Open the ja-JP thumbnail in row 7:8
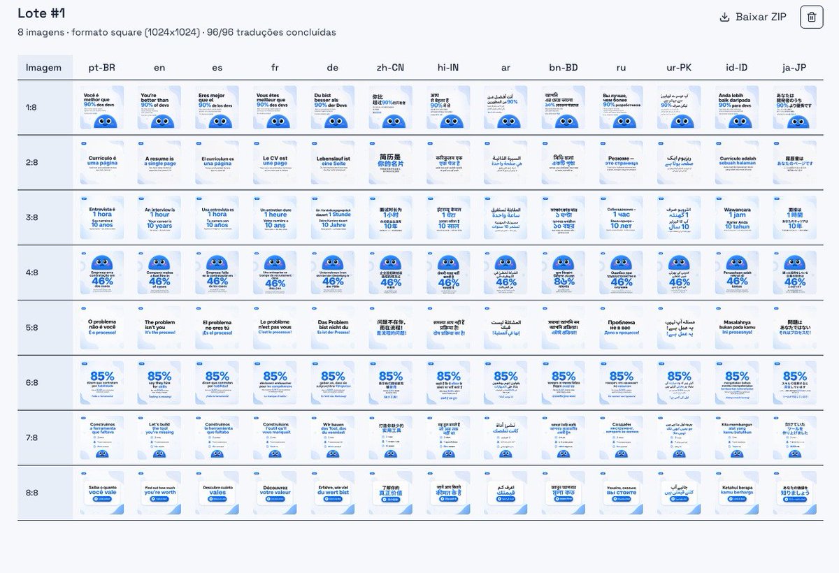Screen dimensions: 839x573 795,438
